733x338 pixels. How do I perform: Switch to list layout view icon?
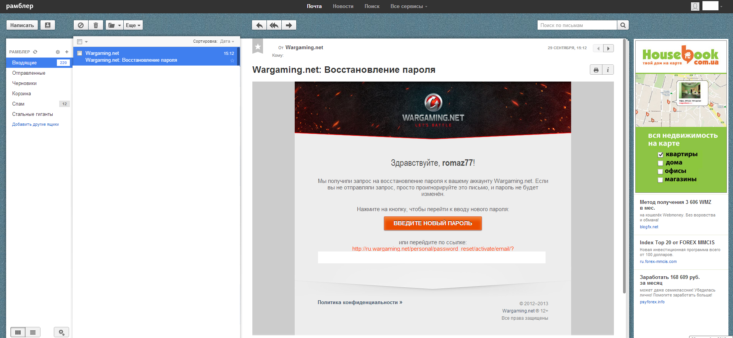click(33, 332)
